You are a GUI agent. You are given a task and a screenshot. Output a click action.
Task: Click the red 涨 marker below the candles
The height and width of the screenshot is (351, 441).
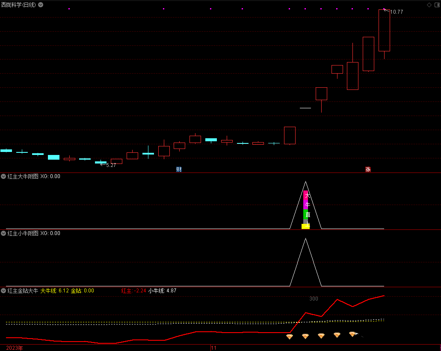(x=368, y=170)
